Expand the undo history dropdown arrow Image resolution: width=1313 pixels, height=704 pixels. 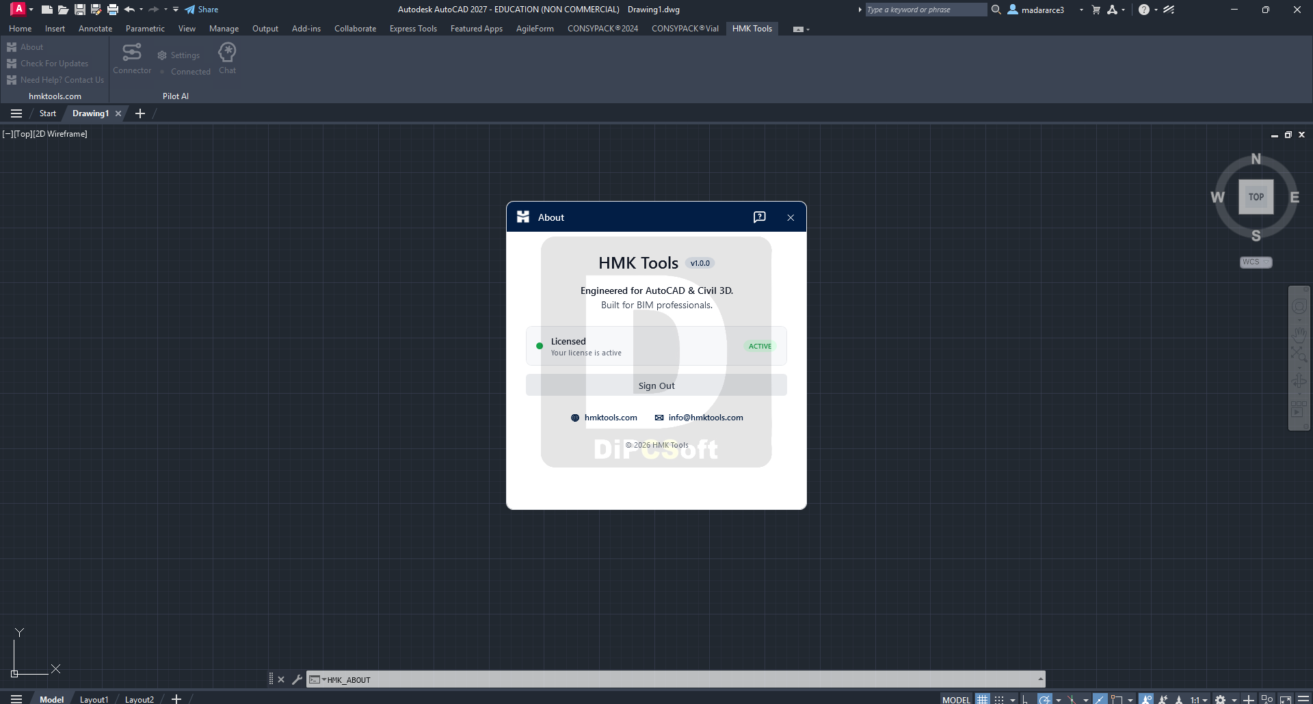point(142,10)
